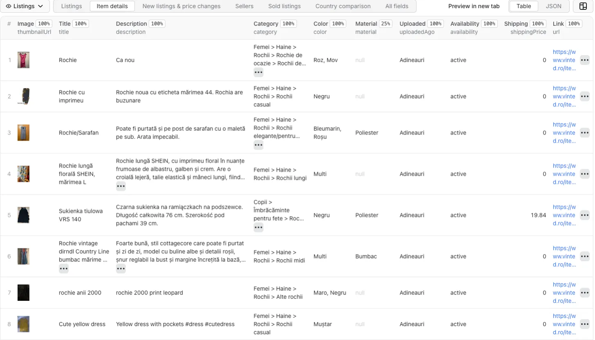
Task: Select the Item details tab
Action: [112, 6]
